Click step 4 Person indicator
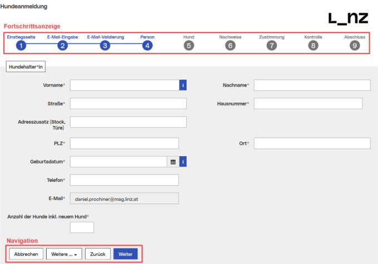 [147, 46]
